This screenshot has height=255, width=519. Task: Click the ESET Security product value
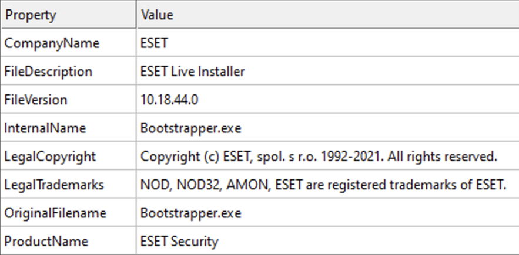(x=179, y=242)
